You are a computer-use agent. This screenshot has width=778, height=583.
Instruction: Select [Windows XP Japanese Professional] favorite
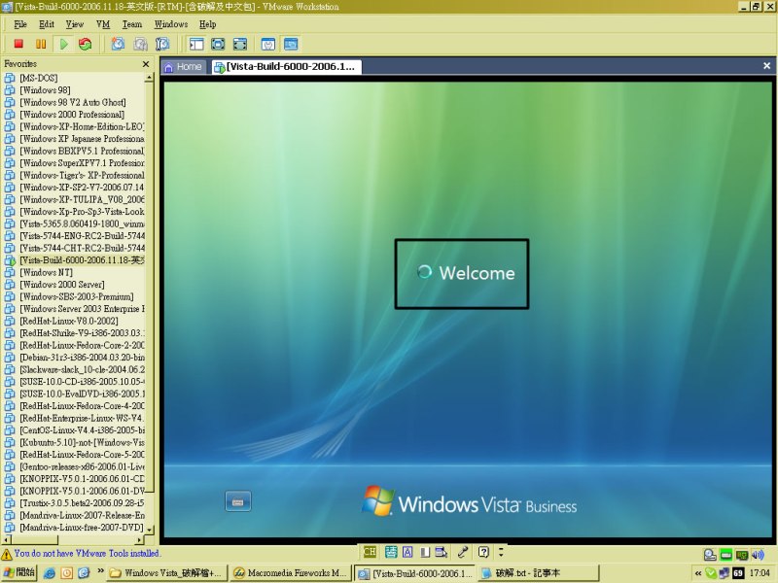click(x=82, y=139)
